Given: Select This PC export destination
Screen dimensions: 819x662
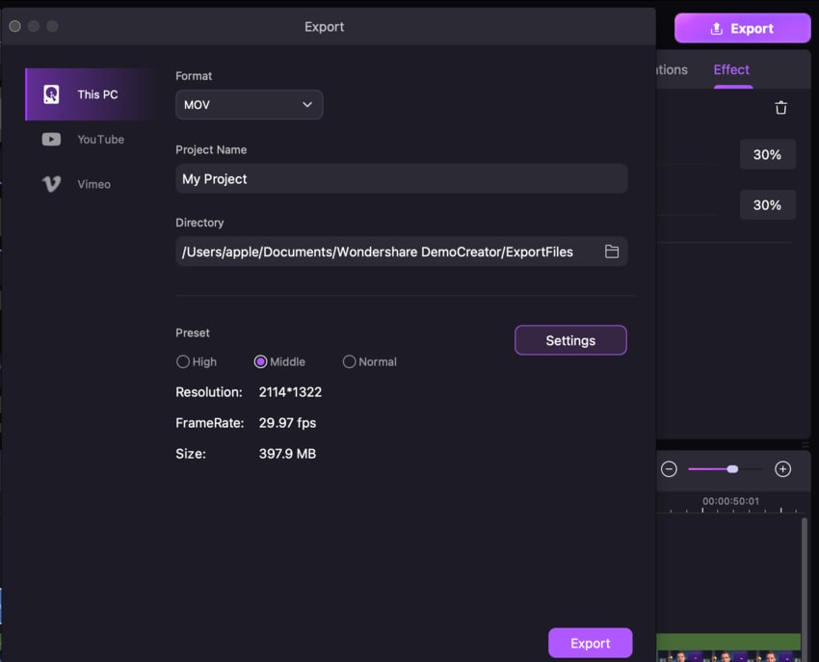Looking at the screenshot, I should coord(89,94).
